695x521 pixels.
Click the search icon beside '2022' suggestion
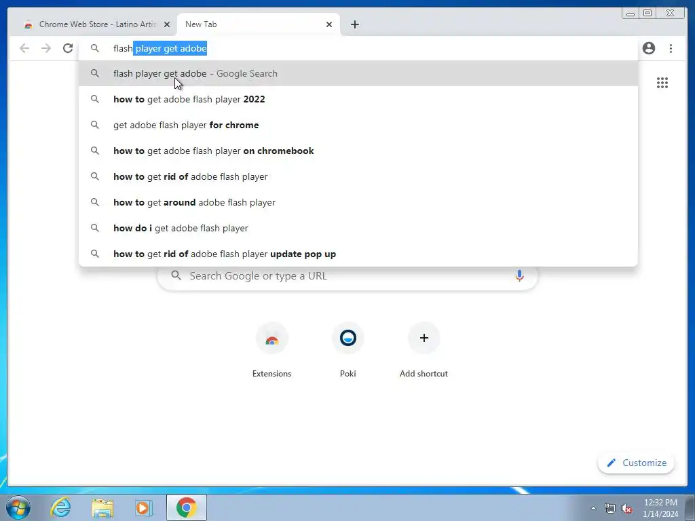click(95, 99)
